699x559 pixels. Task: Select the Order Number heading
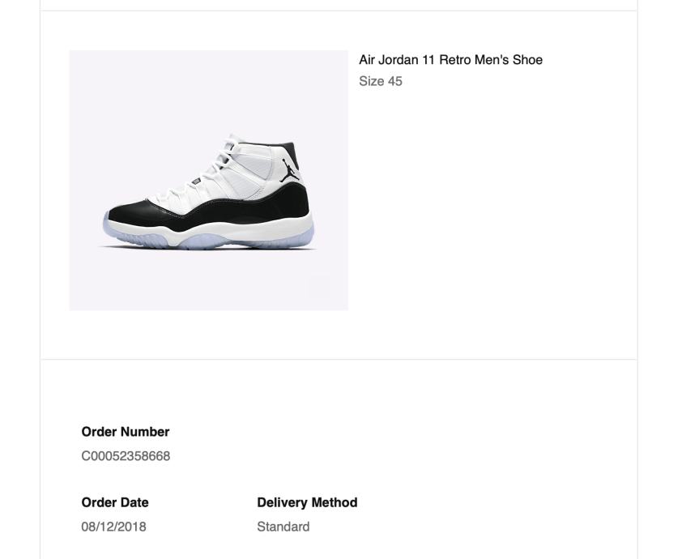coord(126,432)
